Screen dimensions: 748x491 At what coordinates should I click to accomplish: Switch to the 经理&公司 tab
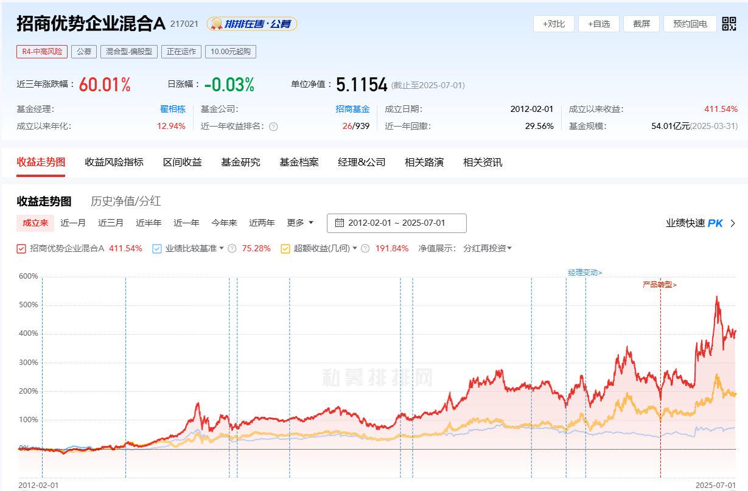tap(362, 162)
